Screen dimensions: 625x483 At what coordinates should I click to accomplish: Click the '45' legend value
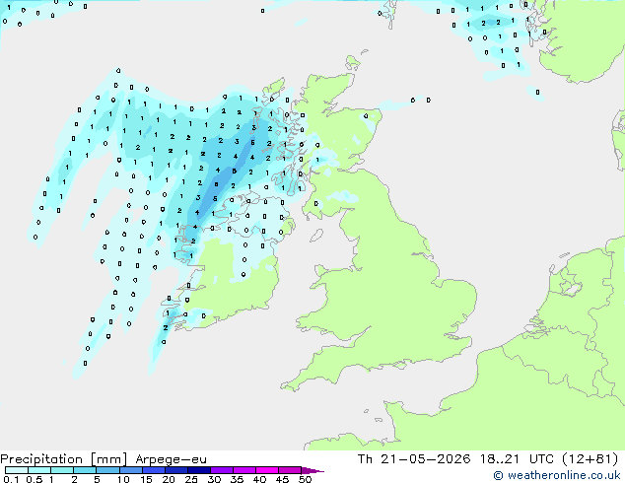coord(283,479)
